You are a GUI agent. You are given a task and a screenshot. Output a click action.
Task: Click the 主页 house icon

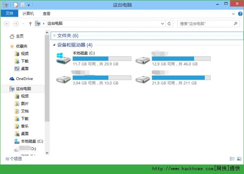pyautogui.click(x=12, y=37)
